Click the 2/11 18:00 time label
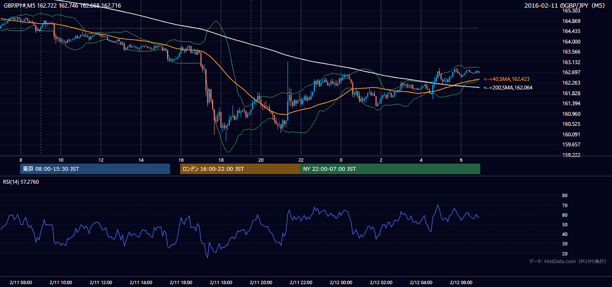This screenshot has height=287, width=612. (x=221, y=282)
